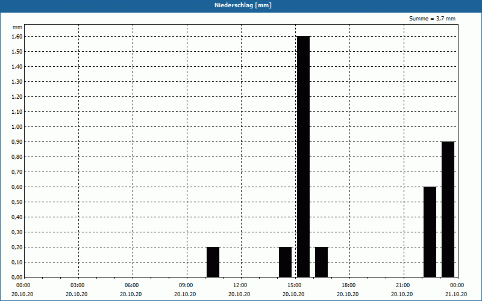The width and height of the screenshot is (482, 301).
Task: Click the 03:00 time axis label
Action: point(78,285)
